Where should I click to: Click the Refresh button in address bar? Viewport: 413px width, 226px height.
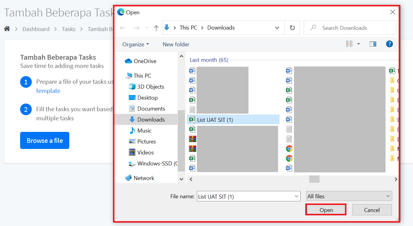(292, 28)
